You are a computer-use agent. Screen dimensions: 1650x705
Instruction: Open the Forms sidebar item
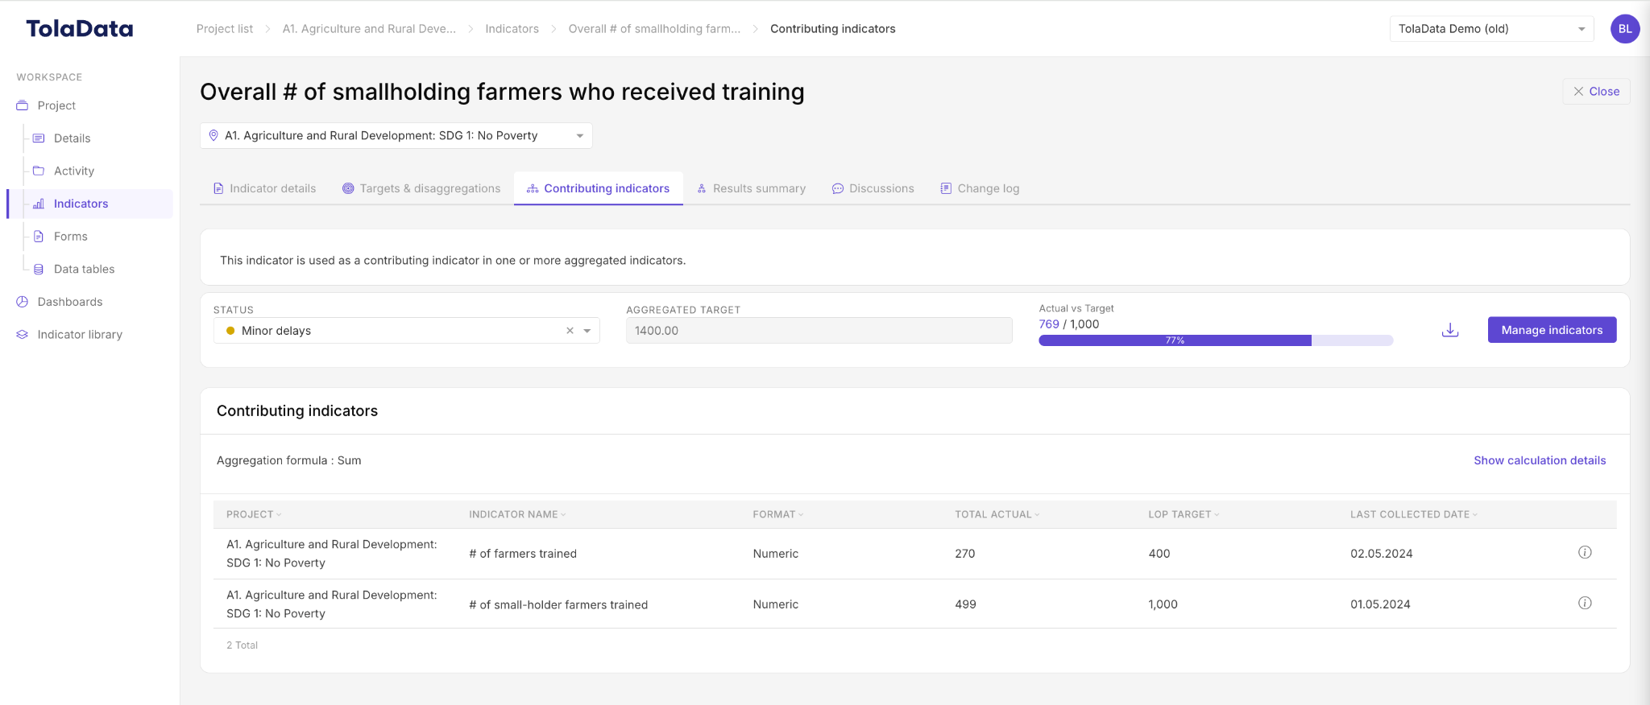[70, 237]
